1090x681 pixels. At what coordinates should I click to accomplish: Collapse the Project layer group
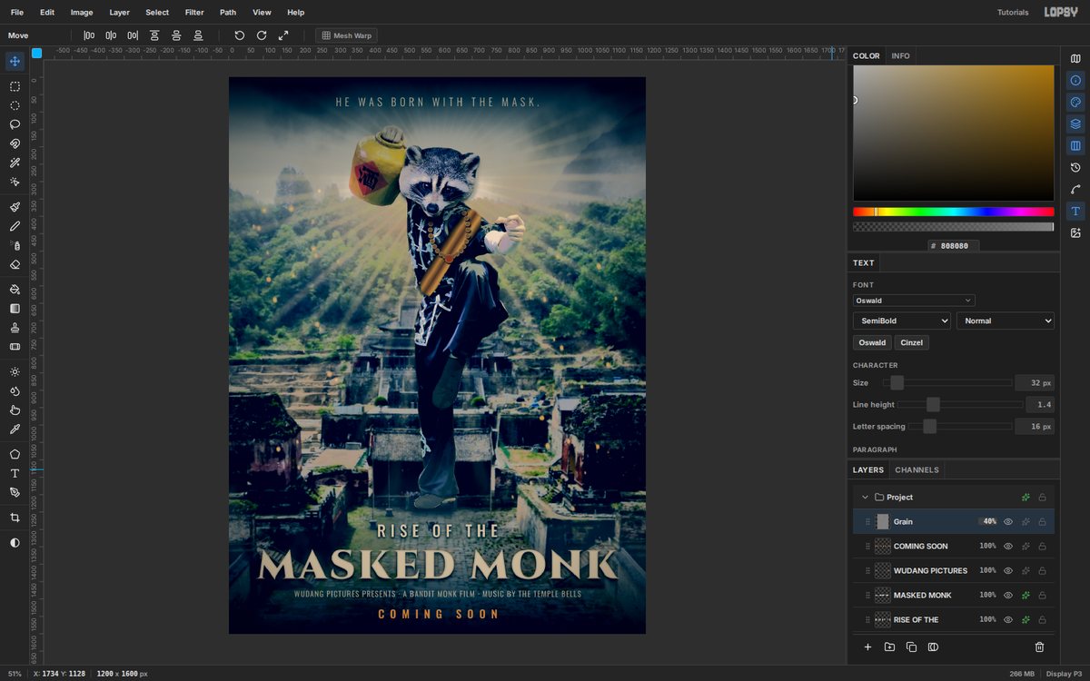(865, 498)
